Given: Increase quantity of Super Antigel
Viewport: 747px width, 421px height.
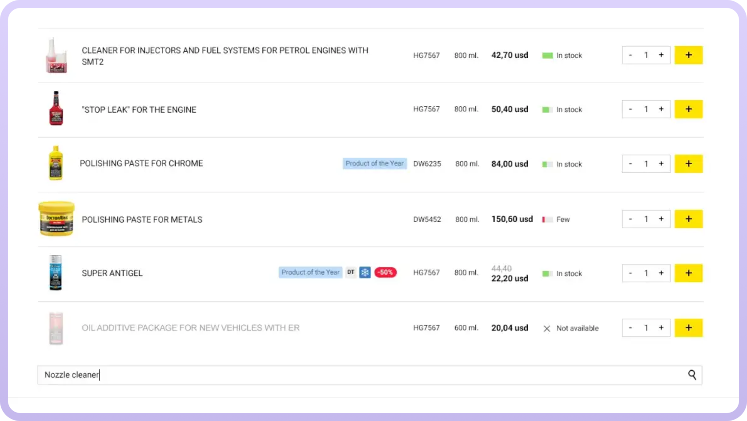Looking at the screenshot, I should (661, 273).
